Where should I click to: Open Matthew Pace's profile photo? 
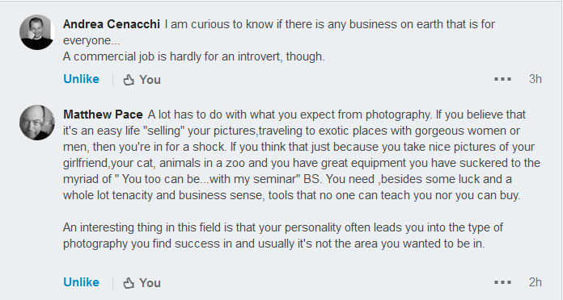pyautogui.click(x=36, y=123)
